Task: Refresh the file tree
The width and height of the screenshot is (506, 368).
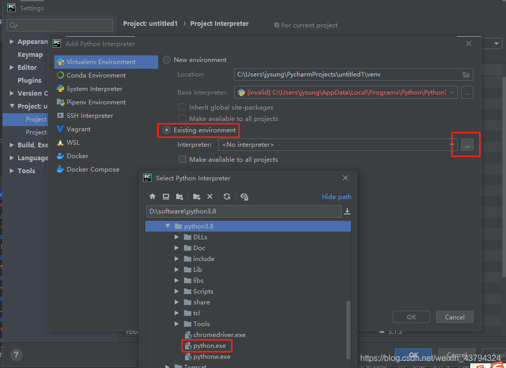Action: [227, 196]
